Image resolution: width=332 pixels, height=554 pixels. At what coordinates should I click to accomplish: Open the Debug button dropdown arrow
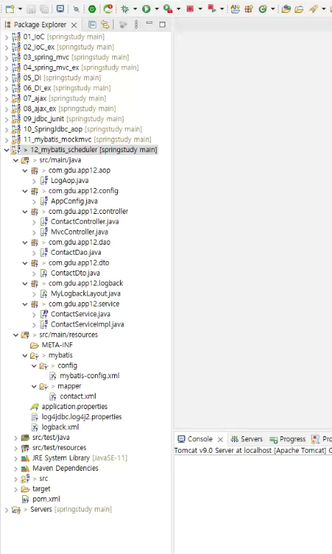135,9
